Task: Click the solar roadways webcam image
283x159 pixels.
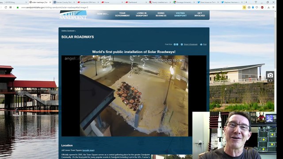Action: tap(134, 96)
